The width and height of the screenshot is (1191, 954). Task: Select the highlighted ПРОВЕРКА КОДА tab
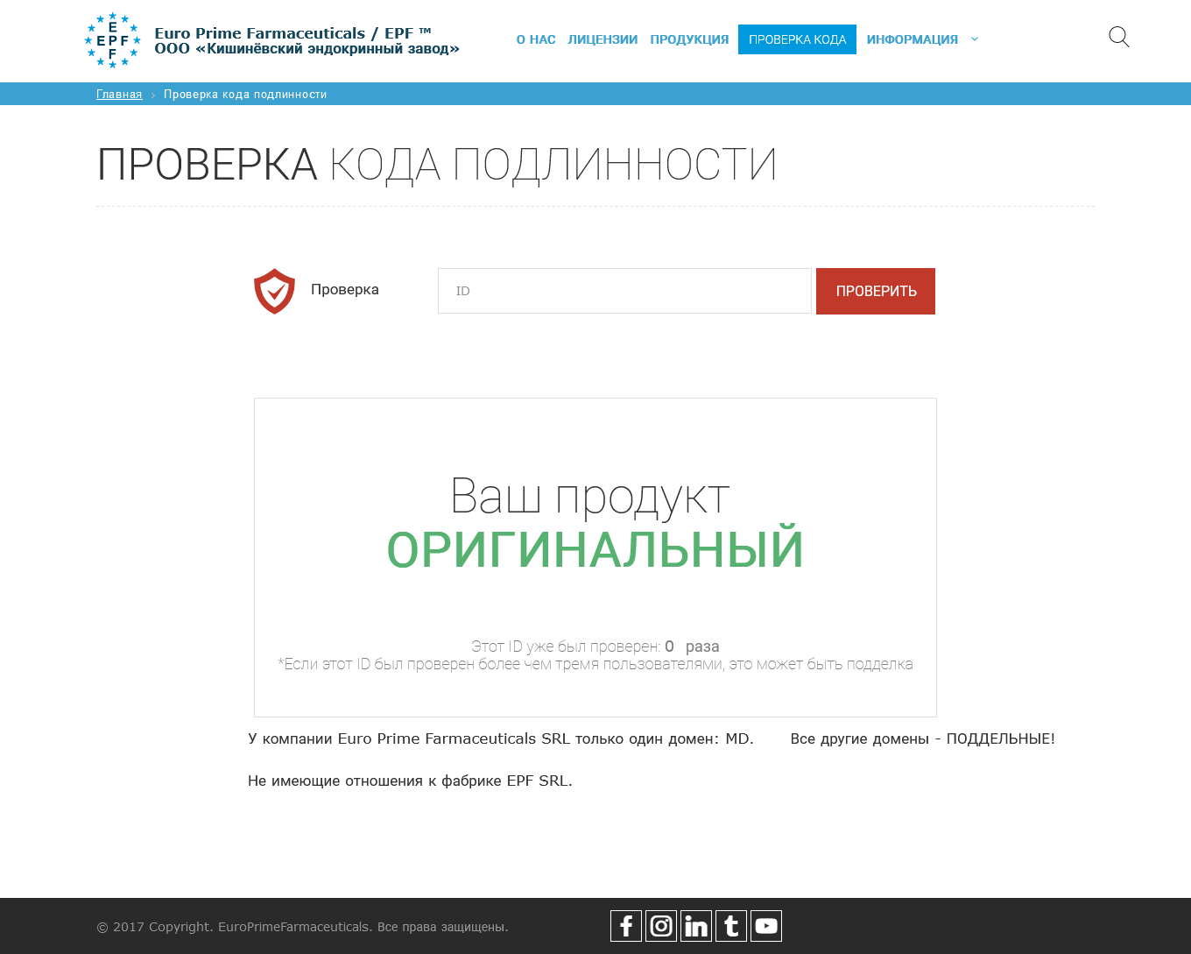[x=797, y=39]
